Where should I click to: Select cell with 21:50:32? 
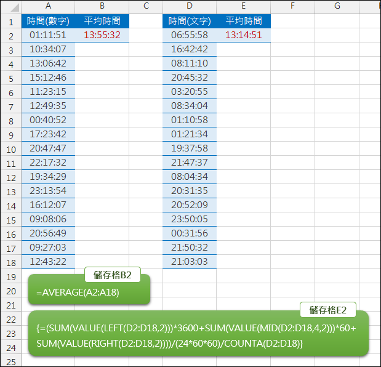[190, 248]
